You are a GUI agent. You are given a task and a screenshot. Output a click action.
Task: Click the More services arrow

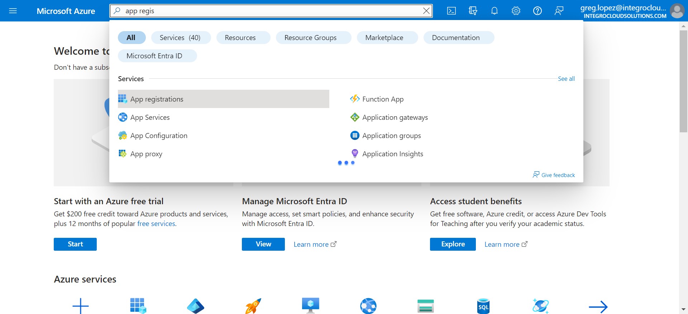click(x=598, y=306)
